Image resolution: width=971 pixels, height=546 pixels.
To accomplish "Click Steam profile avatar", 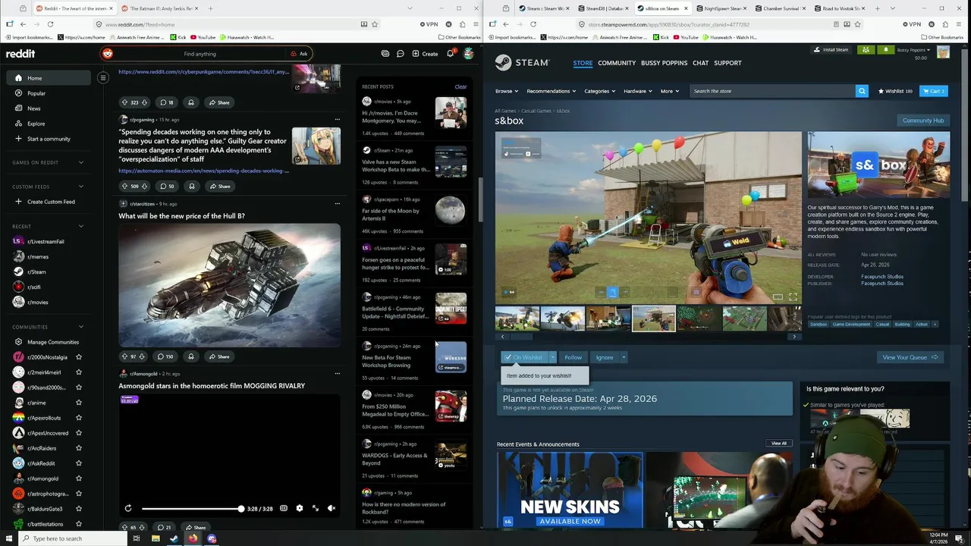I will (x=943, y=52).
